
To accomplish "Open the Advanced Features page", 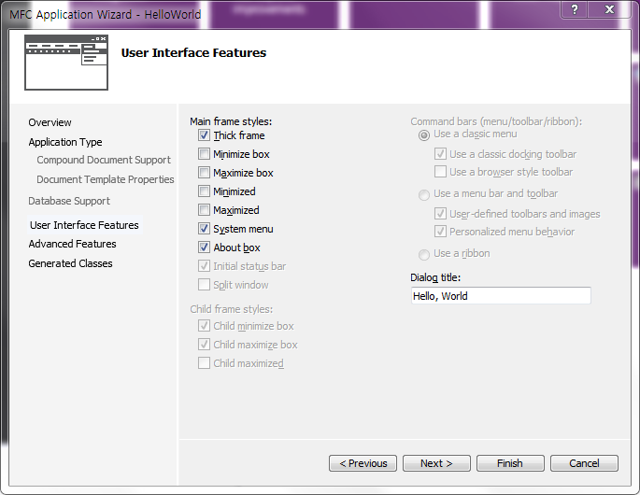I will (72, 244).
